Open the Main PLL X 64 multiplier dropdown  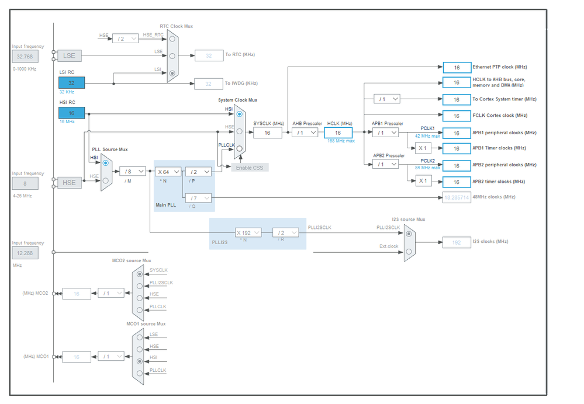coord(168,172)
